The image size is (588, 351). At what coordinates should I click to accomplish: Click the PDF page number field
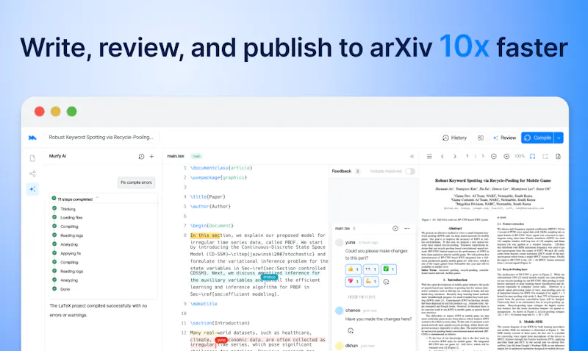point(467,156)
